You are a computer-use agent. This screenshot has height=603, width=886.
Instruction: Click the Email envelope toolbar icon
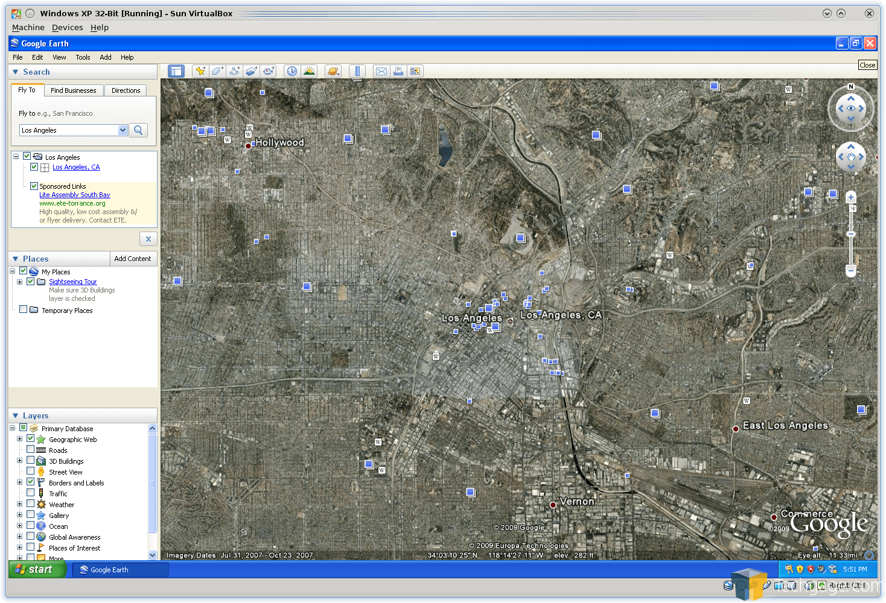tap(381, 71)
